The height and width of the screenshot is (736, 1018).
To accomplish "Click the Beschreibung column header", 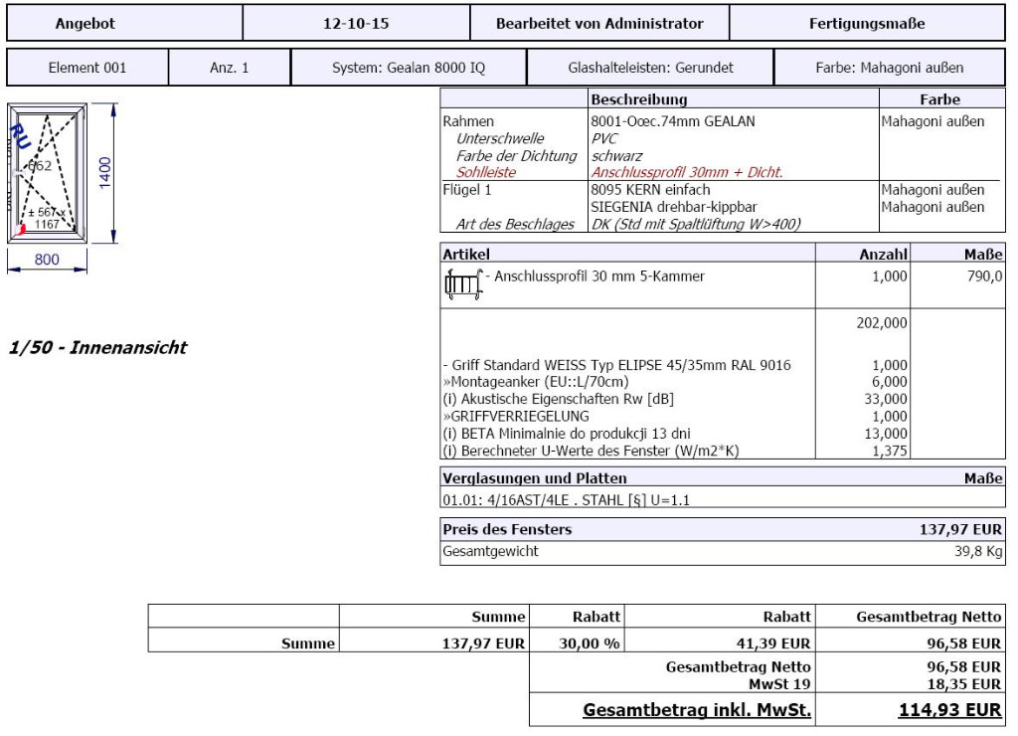I will (638, 100).
